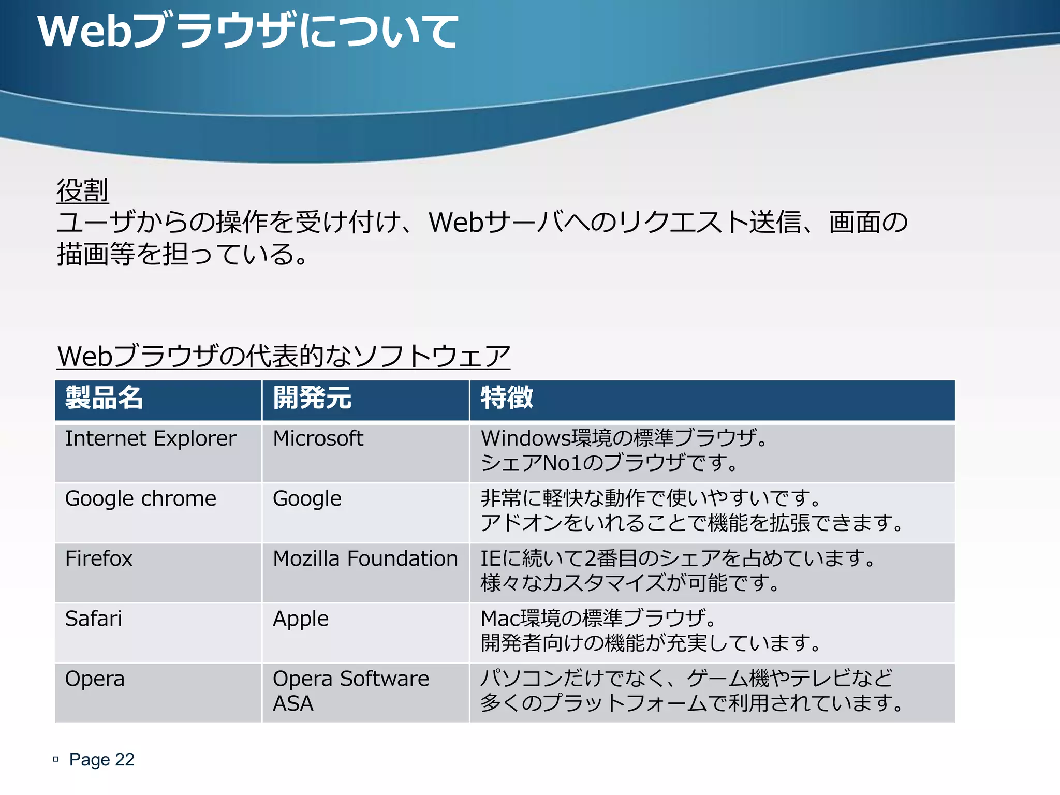Select the 'Microsoft' cell
The width and height of the screenshot is (1060, 795).
click(365, 453)
